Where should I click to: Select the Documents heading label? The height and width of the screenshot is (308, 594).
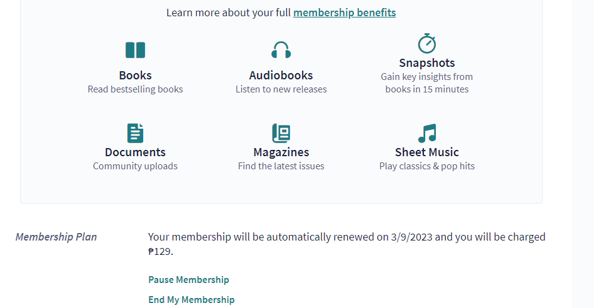135,152
